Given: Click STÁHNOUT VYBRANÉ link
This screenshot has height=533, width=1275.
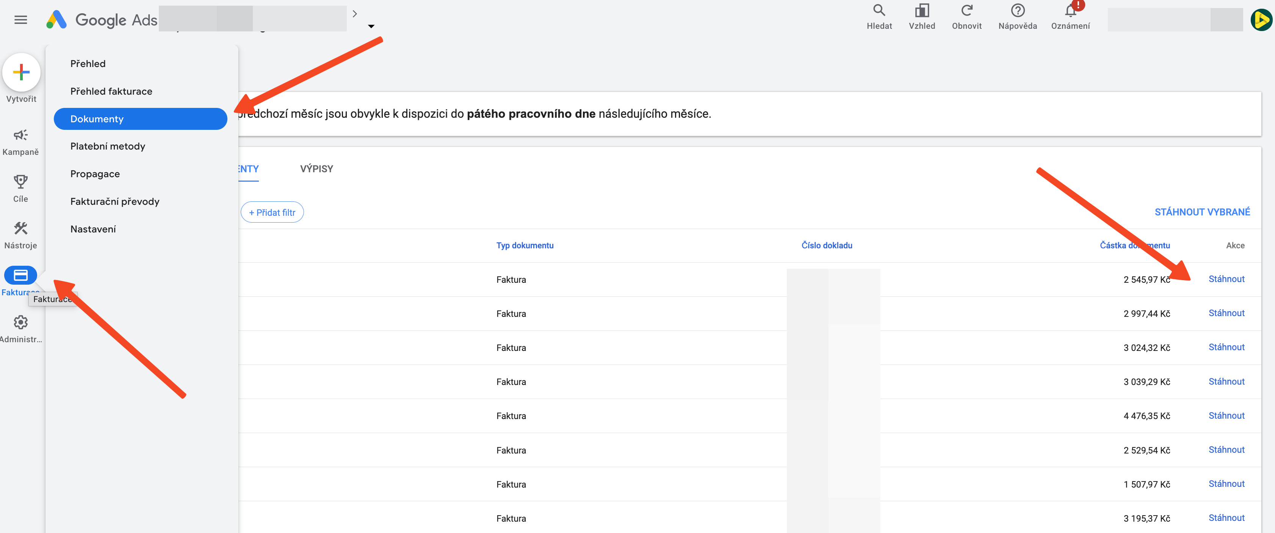Looking at the screenshot, I should point(1202,212).
